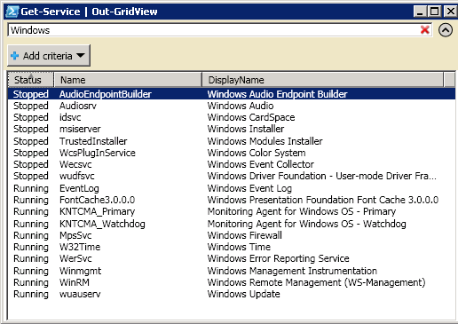
Task: Click the PowerShell icon in title bar
Action: [12, 12]
